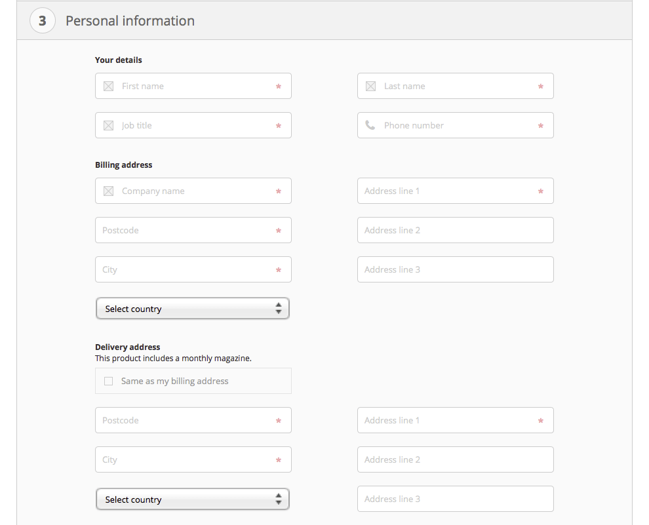
Task: Click the billing Postcode field
Action: coord(187,230)
